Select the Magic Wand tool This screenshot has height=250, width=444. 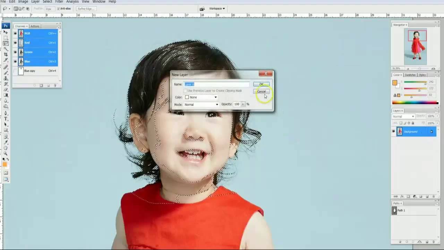[x=6, y=49]
